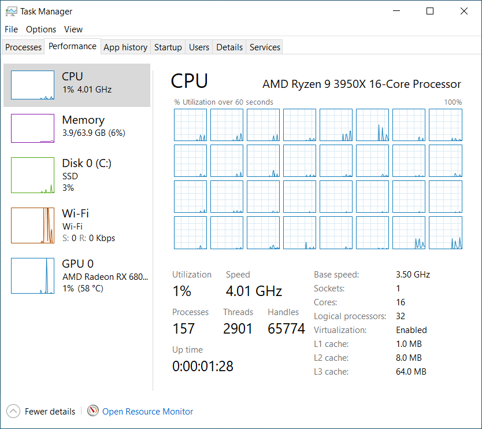This screenshot has height=429, width=482.
Task: Click the Fewer details collapse arrow icon
Action: (x=13, y=411)
